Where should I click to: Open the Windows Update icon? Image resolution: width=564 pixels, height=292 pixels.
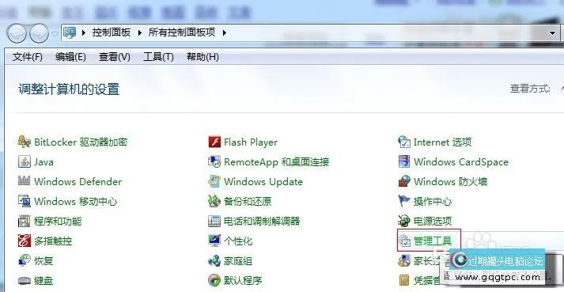click(214, 181)
